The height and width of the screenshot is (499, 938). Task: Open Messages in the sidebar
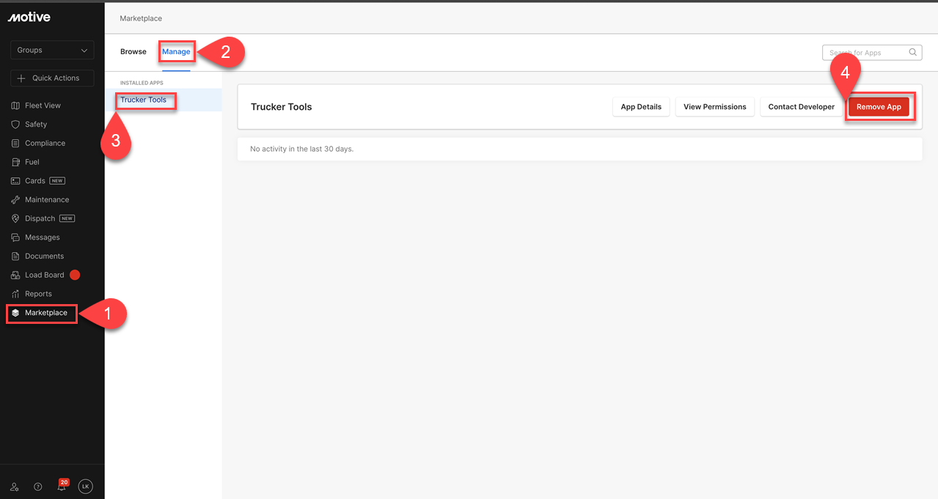point(43,237)
